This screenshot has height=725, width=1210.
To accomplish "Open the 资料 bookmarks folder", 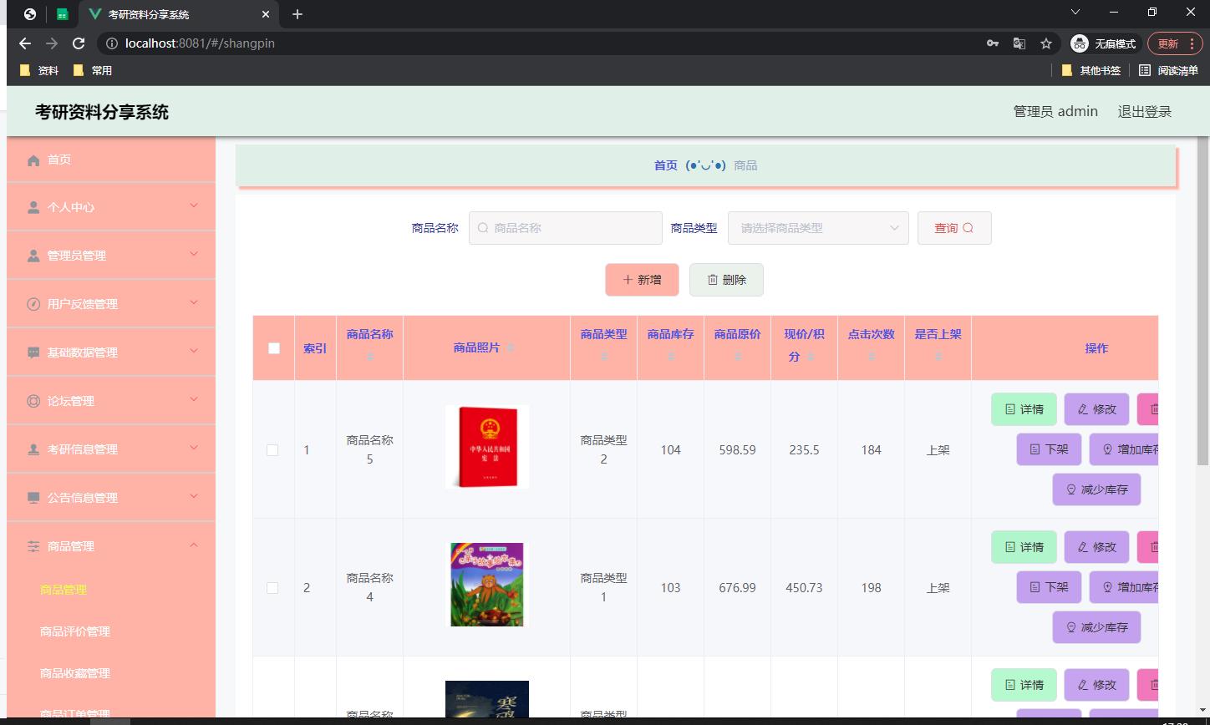I will (39, 70).
